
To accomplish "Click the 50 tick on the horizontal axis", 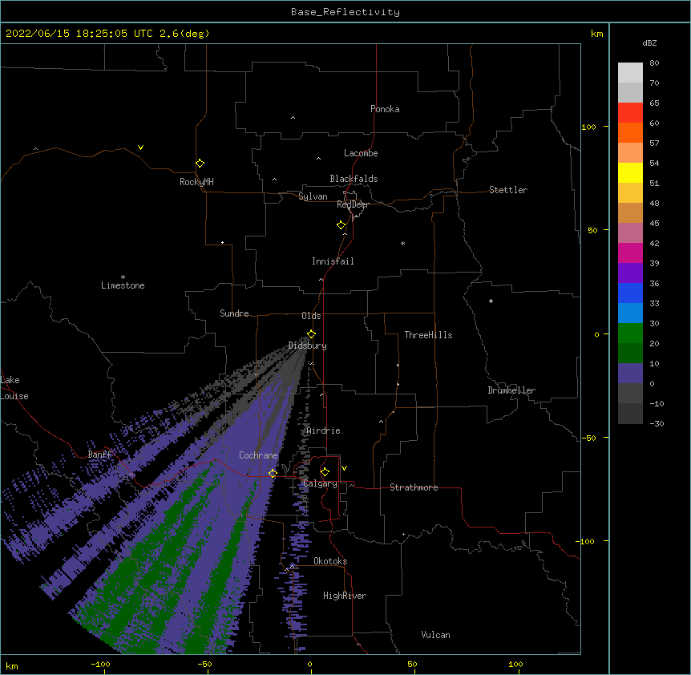I will coord(412,664).
